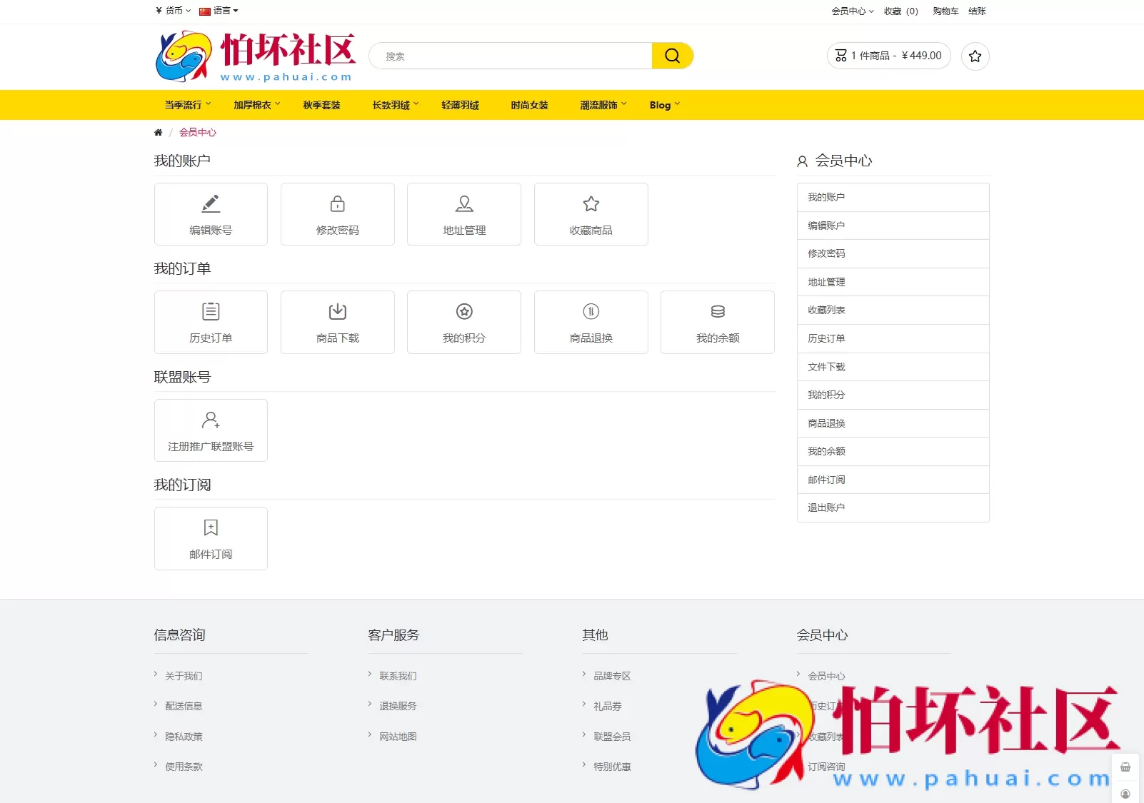Click the 退出账户 logout link
This screenshot has width=1144, height=803.
click(826, 507)
